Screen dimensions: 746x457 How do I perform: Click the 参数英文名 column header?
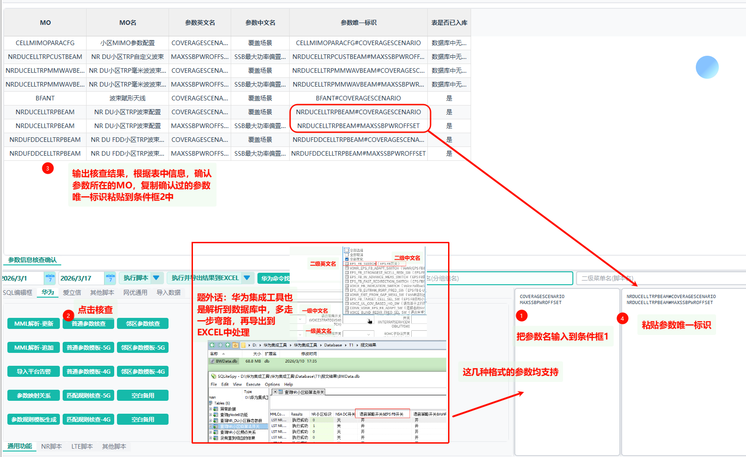point(200,23)
